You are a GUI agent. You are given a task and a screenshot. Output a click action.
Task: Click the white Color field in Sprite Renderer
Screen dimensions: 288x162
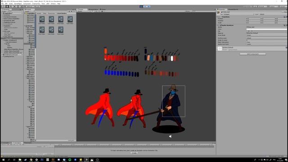[x=267, y=29]
